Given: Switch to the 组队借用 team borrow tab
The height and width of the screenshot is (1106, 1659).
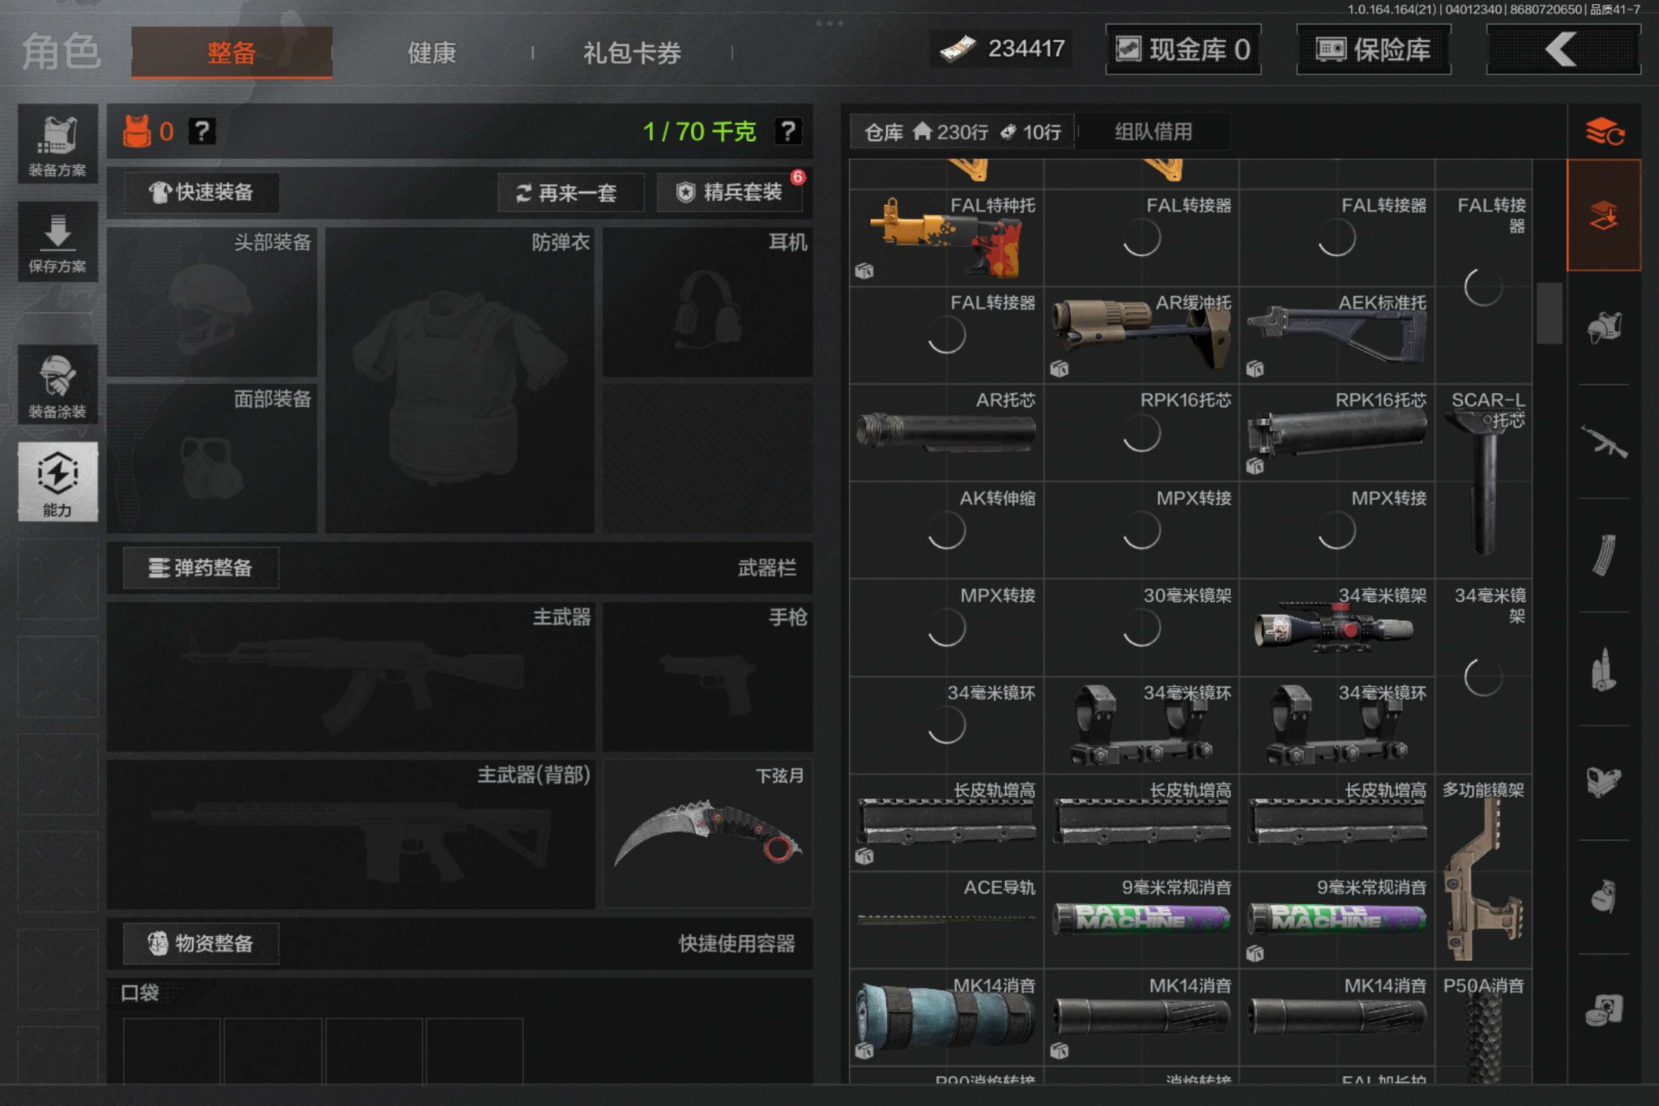Looking at the screenshot, I should tap(1153, 132).
